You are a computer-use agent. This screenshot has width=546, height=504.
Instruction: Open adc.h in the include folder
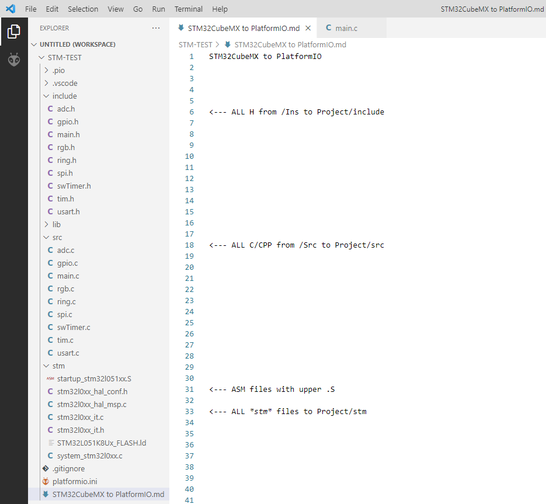click(99, 109)
